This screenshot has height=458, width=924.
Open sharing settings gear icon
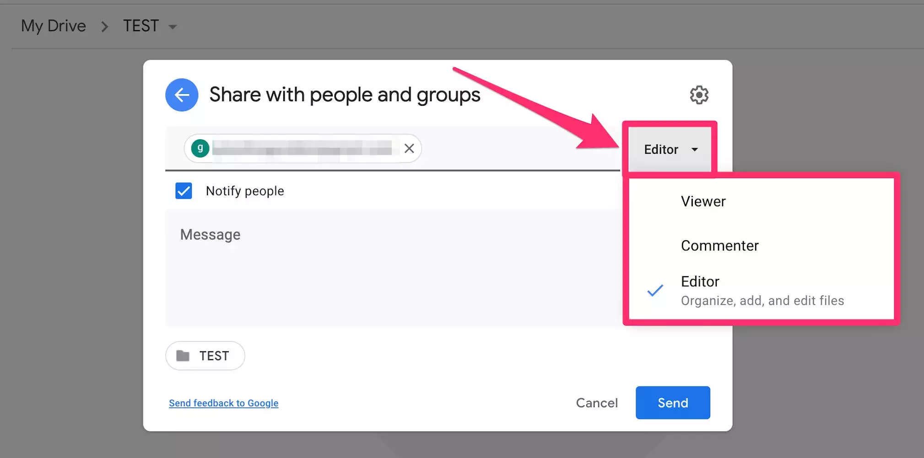pyautogui.click(x=699, y=95)
